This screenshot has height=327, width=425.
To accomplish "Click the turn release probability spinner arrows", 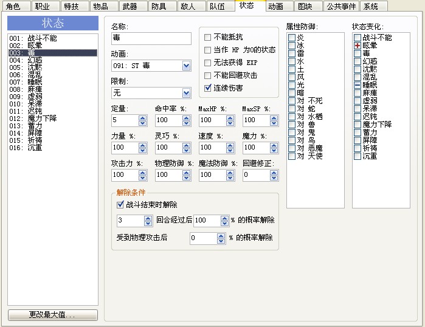I will (x=225, y=221).
